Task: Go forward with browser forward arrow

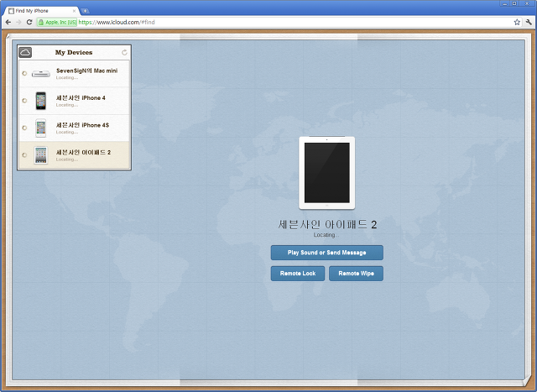Action: point(18,23)
